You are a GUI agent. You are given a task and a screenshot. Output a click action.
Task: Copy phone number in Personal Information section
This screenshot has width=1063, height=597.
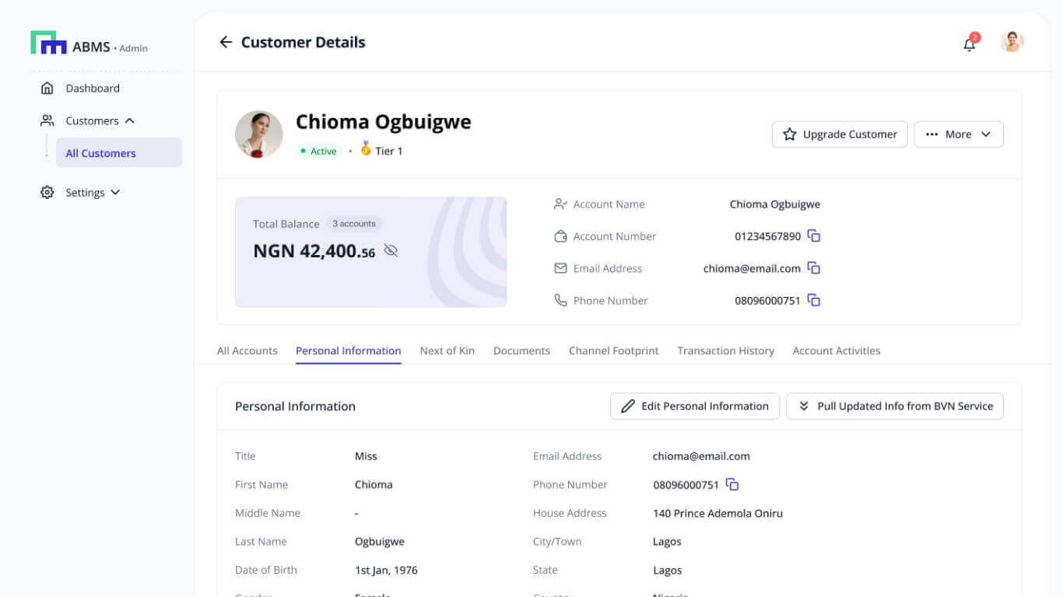point(732,484)
